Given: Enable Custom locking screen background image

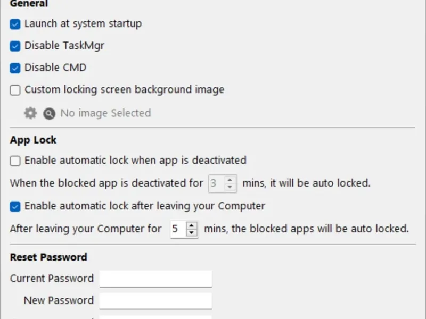Looking at the screenshot, I should point(15,90).
